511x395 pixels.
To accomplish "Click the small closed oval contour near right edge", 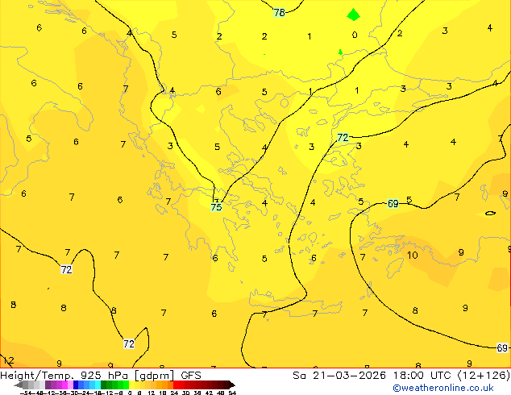I will click(x=491, y=213).
